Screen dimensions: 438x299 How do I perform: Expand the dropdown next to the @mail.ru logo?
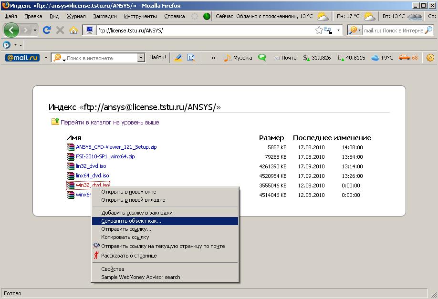tap(46, 58)
